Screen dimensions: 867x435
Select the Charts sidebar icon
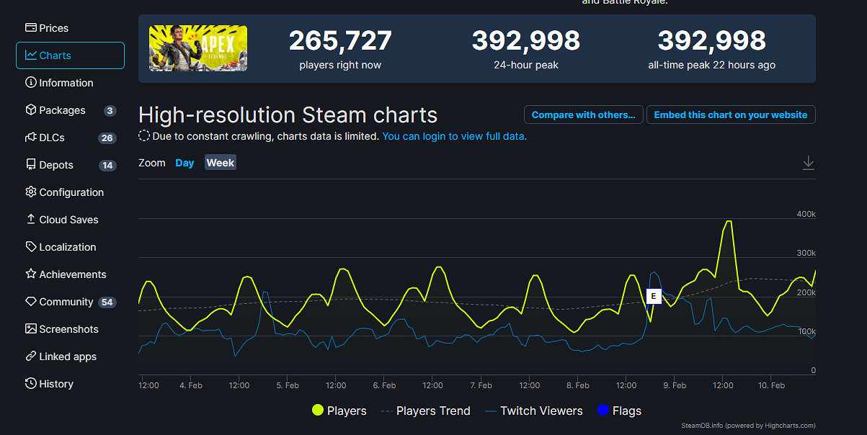tap(54, 55)
